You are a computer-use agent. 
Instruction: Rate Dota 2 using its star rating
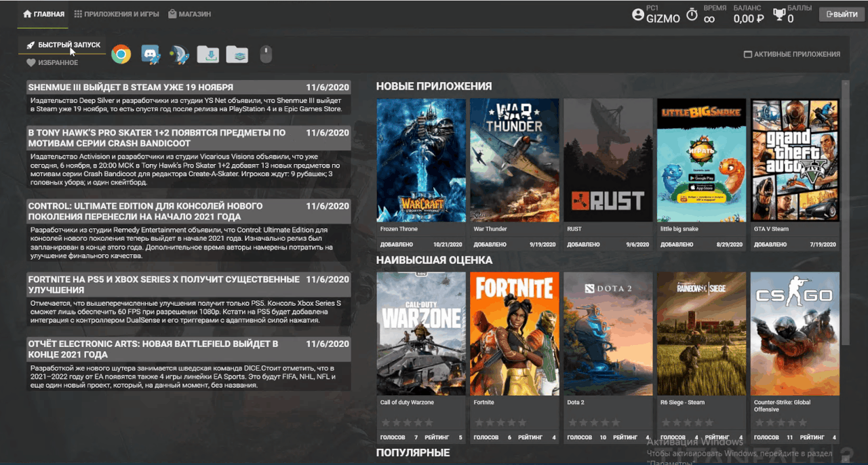pyautogui.click(x=594, y=422)
